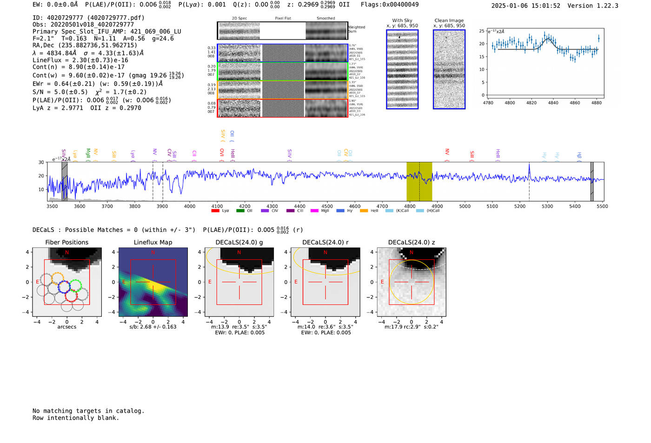Click the yellow highlighted region on spectrum

click(419, 181)
